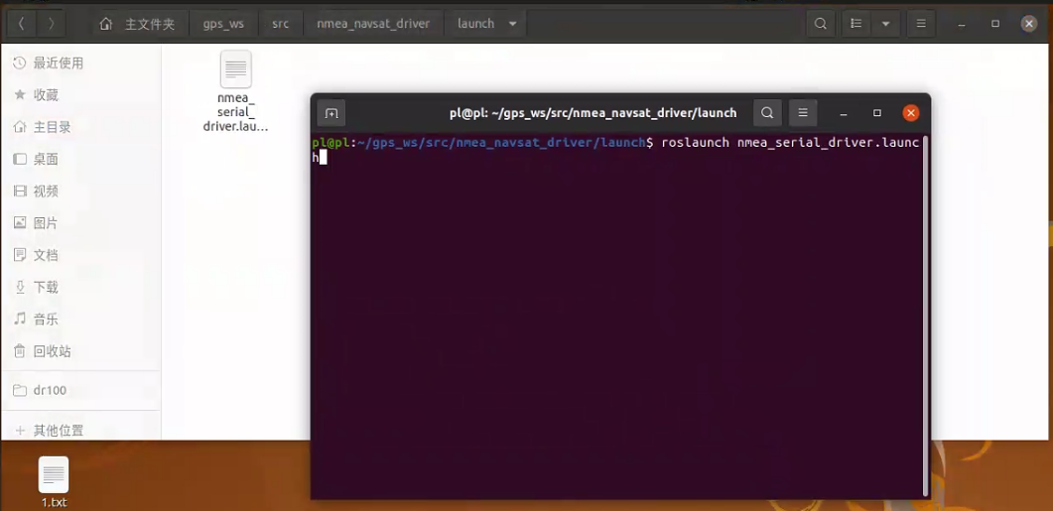Navigate to nmea_navsat_driver in path bar
The image size is (1053, 511).
click(x=373, y=24)
